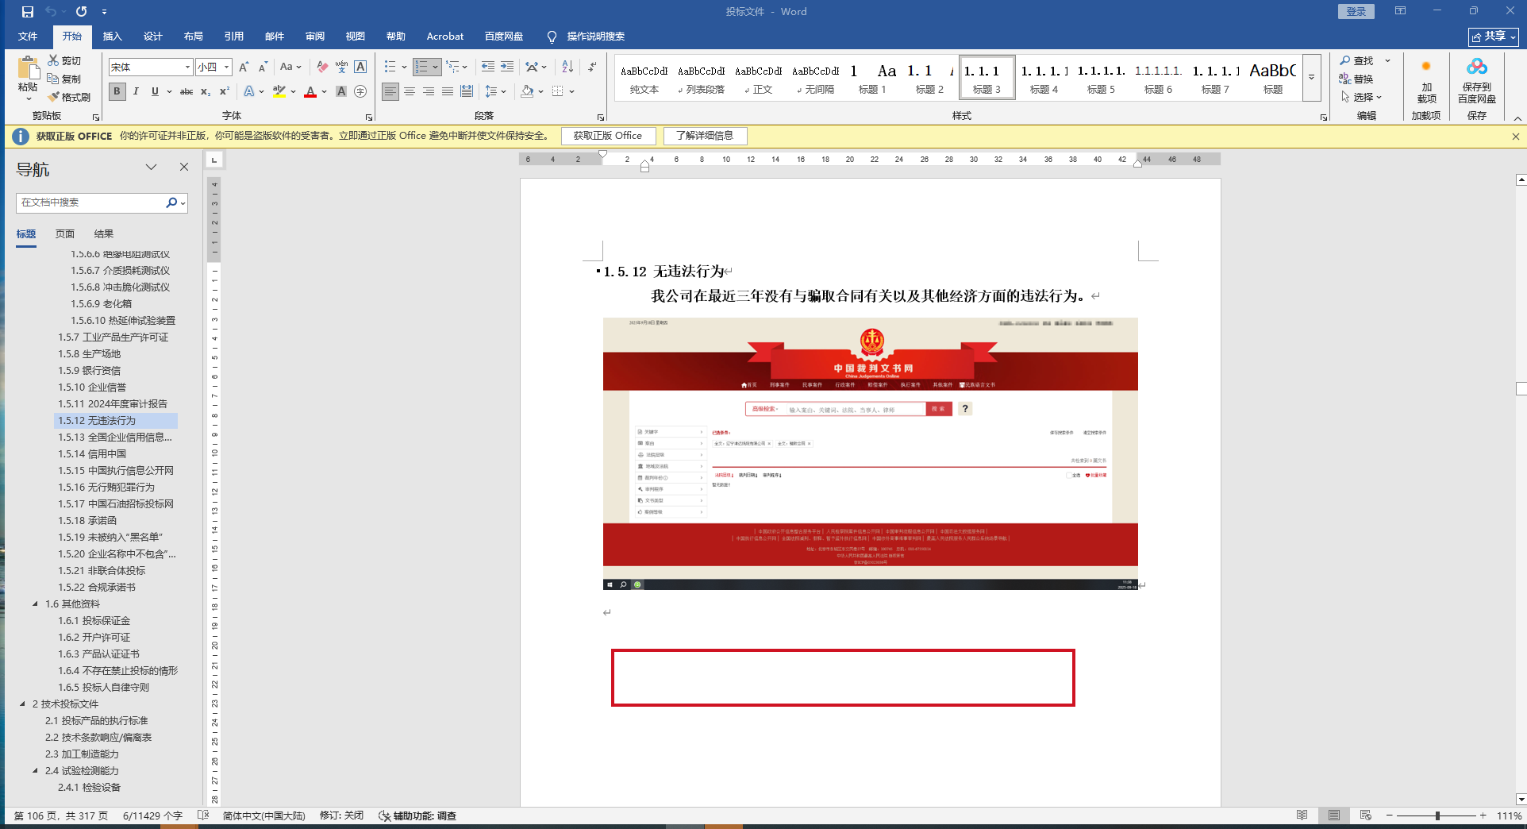The width and height of the screenshot is (1527, 829).
Task: Collapse the 2 技术投标文件 heading
Action: click(22, 704)
